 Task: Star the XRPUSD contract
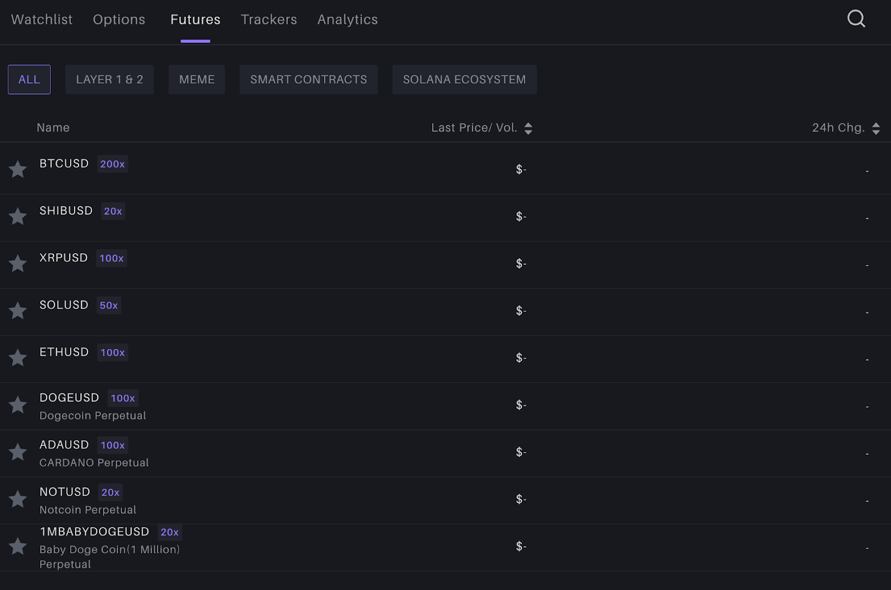(18, 263)
